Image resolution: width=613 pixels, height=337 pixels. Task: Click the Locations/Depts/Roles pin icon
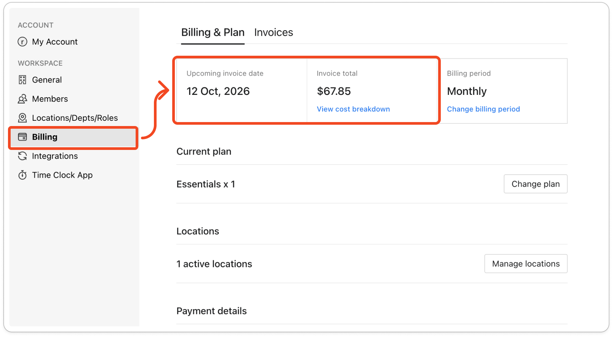(22, 118)
